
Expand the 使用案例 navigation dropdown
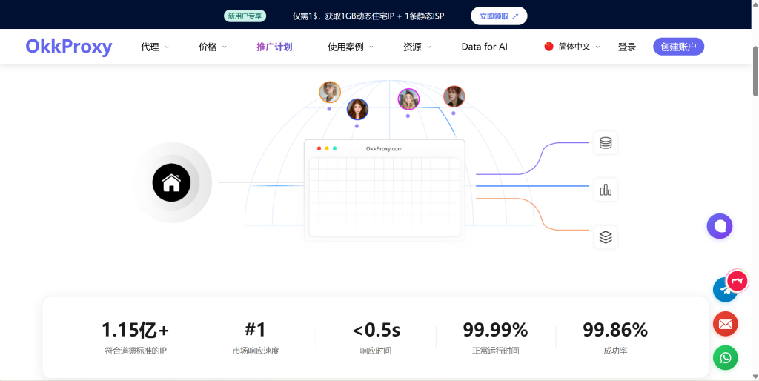tap(350, 47)
